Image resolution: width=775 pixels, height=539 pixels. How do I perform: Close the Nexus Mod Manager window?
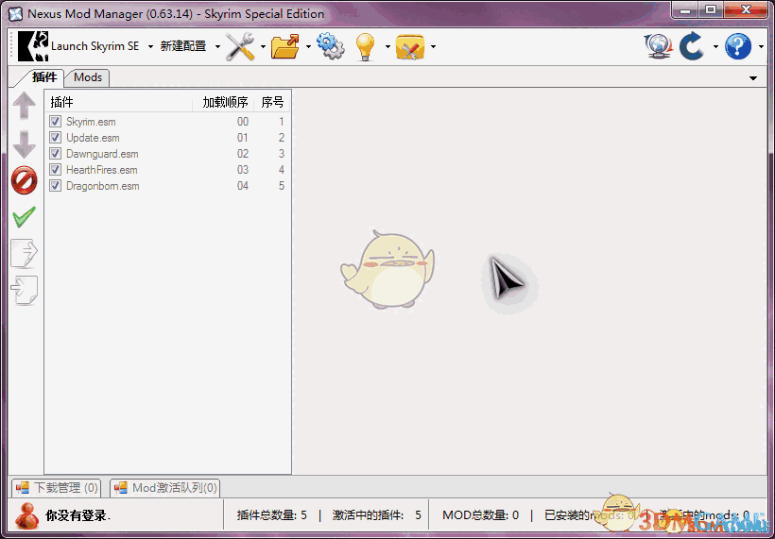click(x=747, y=10)
